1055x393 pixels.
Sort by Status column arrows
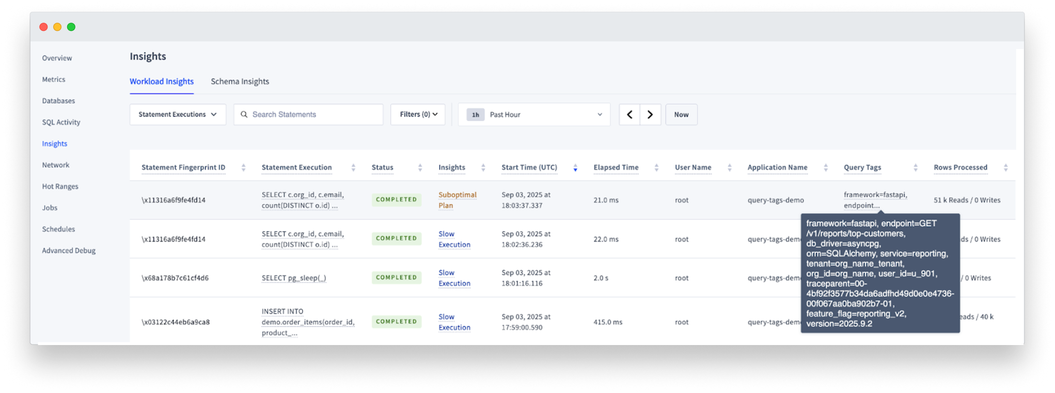point(420,168)
